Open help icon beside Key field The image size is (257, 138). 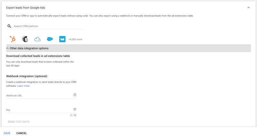pyautogui.click(x=75, y=109)
